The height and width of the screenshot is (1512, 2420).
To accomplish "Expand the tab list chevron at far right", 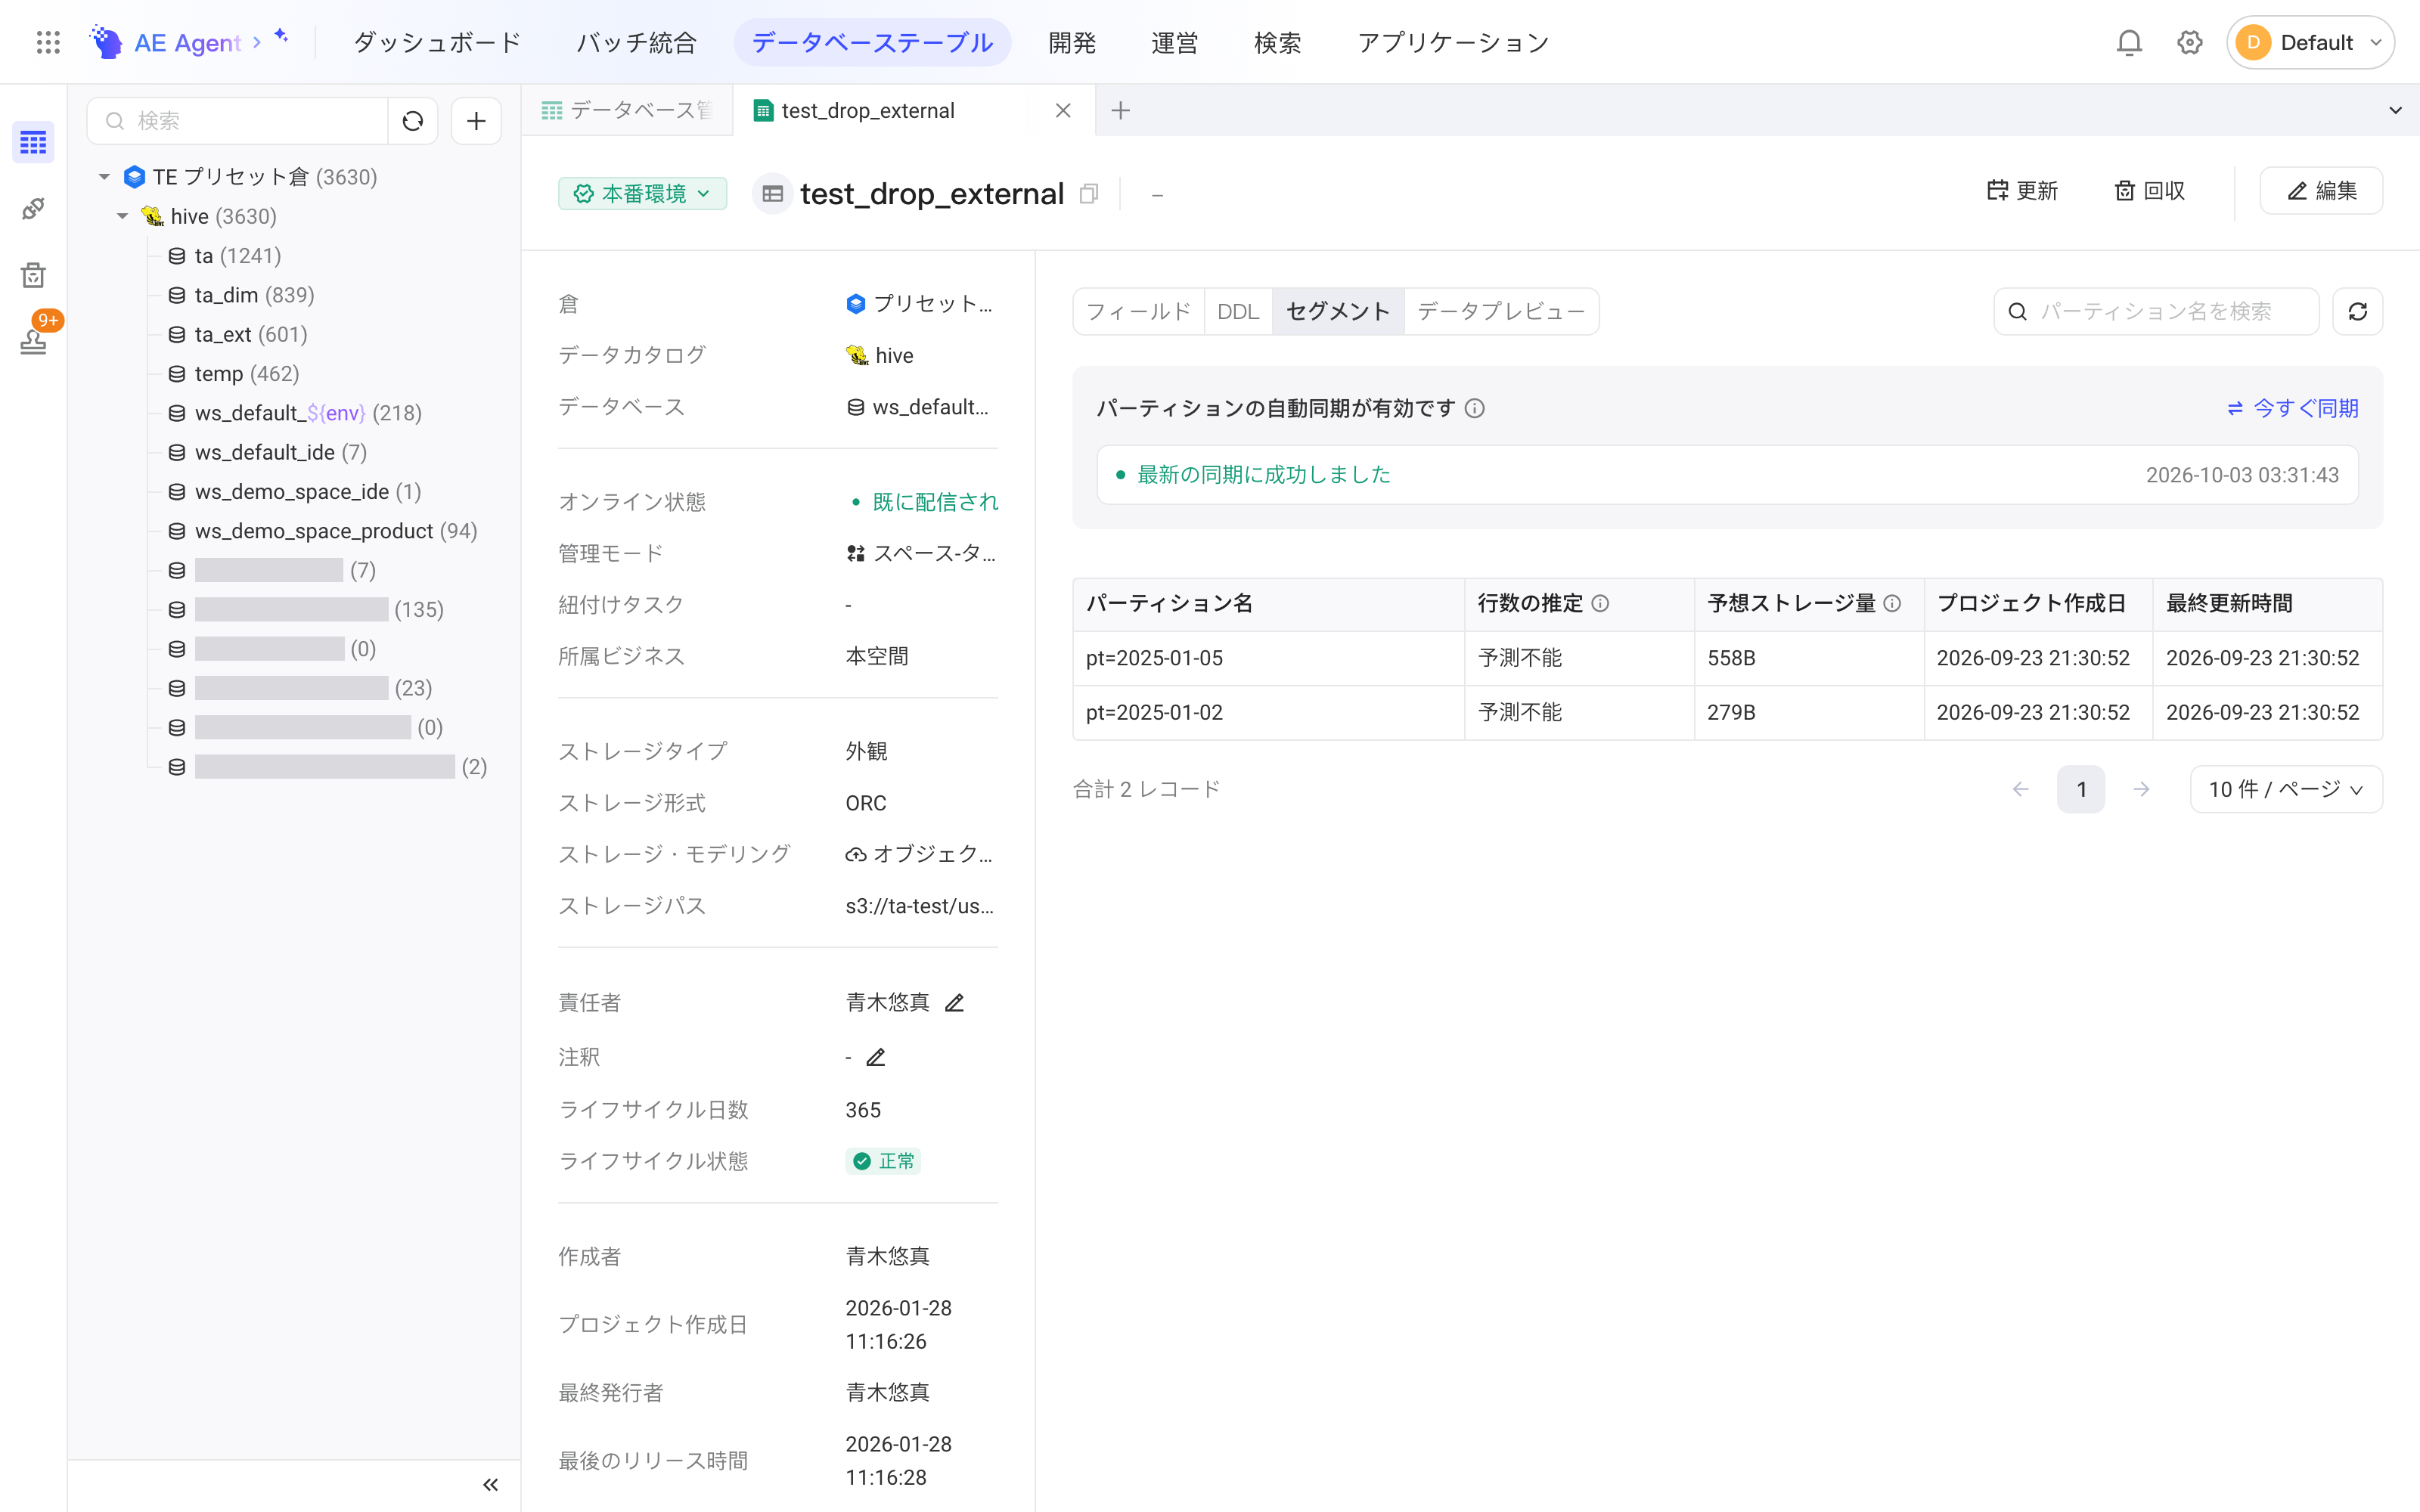I will click(2395, 111).
